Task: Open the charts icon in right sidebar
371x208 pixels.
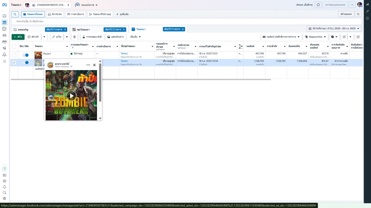Action: pyautogui.click(x=367, y=5)
